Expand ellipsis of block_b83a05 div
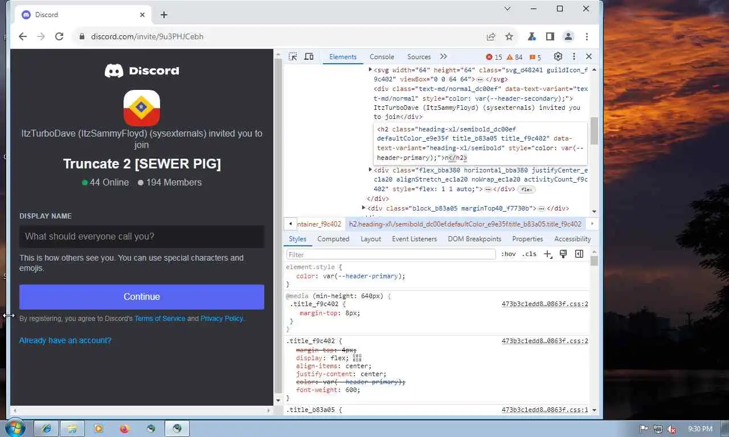Image resolution: width=729 pixels, height=437 pixels. pos(542,208)
